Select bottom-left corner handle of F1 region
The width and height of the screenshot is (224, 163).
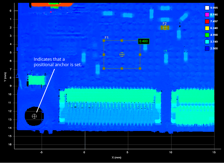coord(104,68)
